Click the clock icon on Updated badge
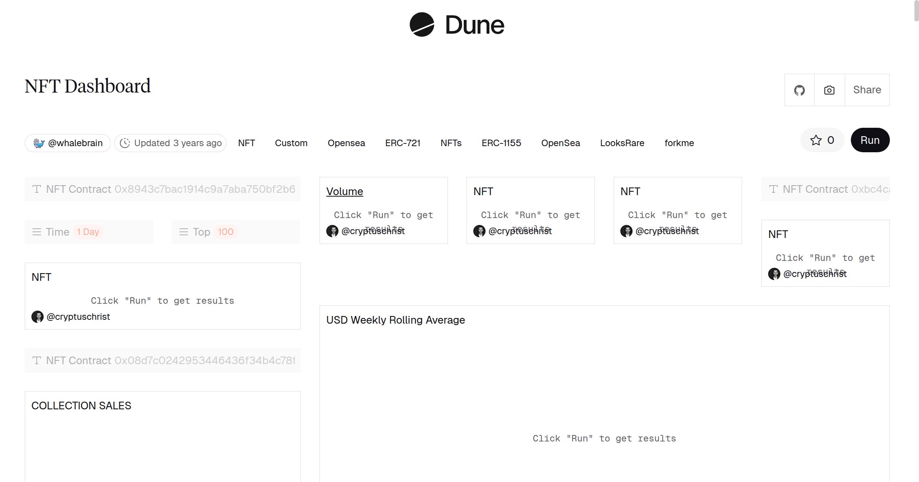This screenshot has height=482, width=919. [x=126, y=143]
